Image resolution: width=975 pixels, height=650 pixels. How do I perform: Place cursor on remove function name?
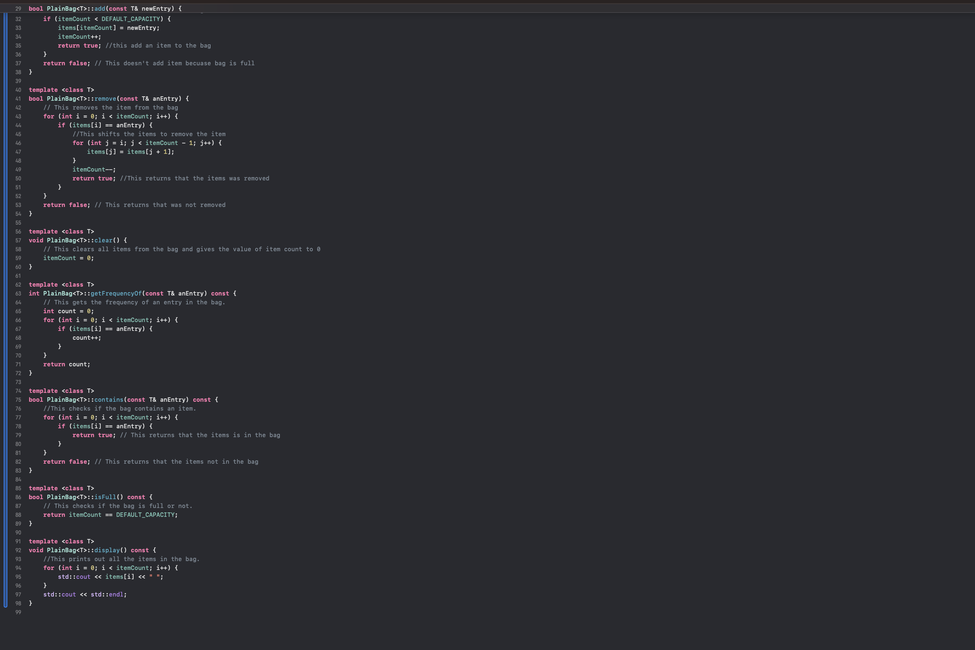pos(105,98)
